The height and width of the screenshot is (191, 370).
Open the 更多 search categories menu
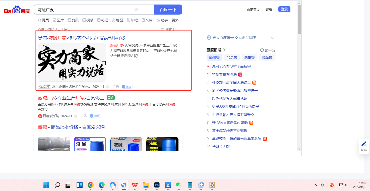175,20
